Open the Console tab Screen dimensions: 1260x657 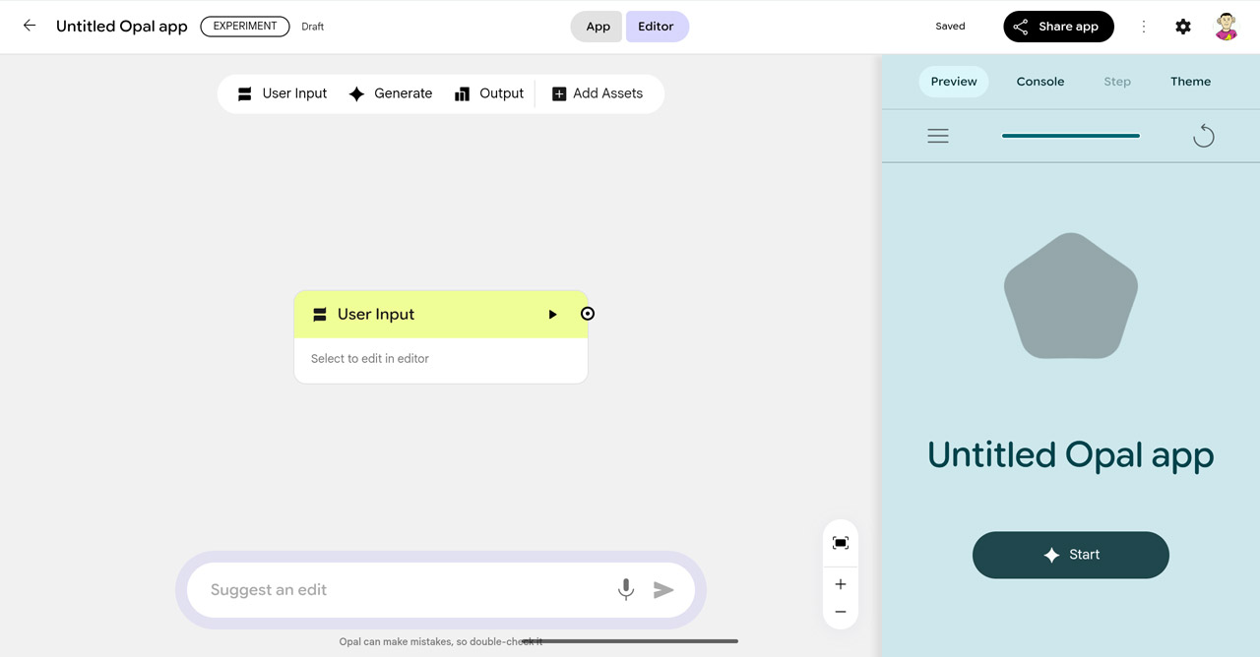tap(1040, 82)
